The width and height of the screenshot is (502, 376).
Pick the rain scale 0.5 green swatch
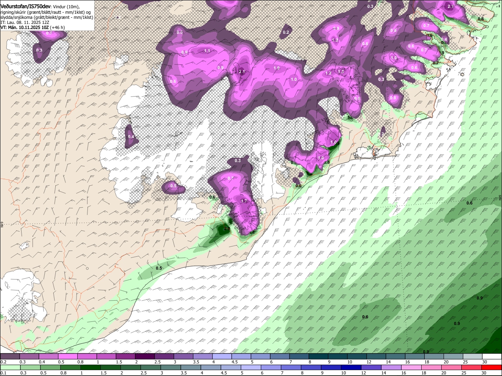click(x=50, y=367)
